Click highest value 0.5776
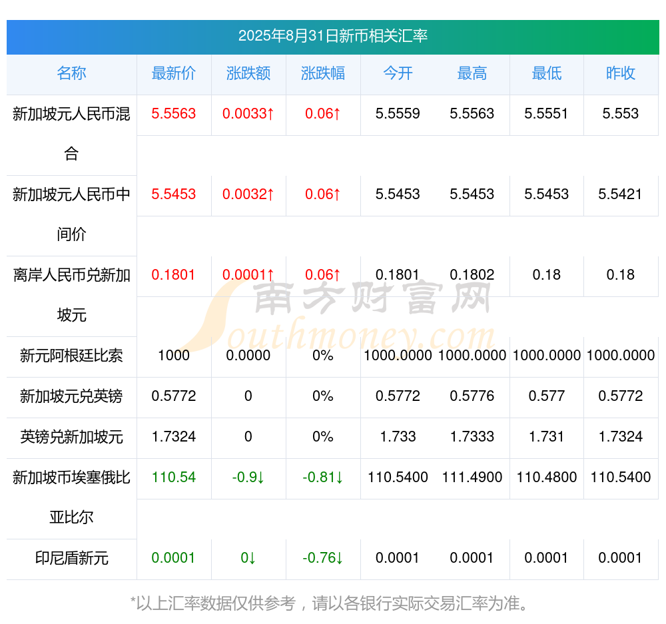 pos(472,396)
